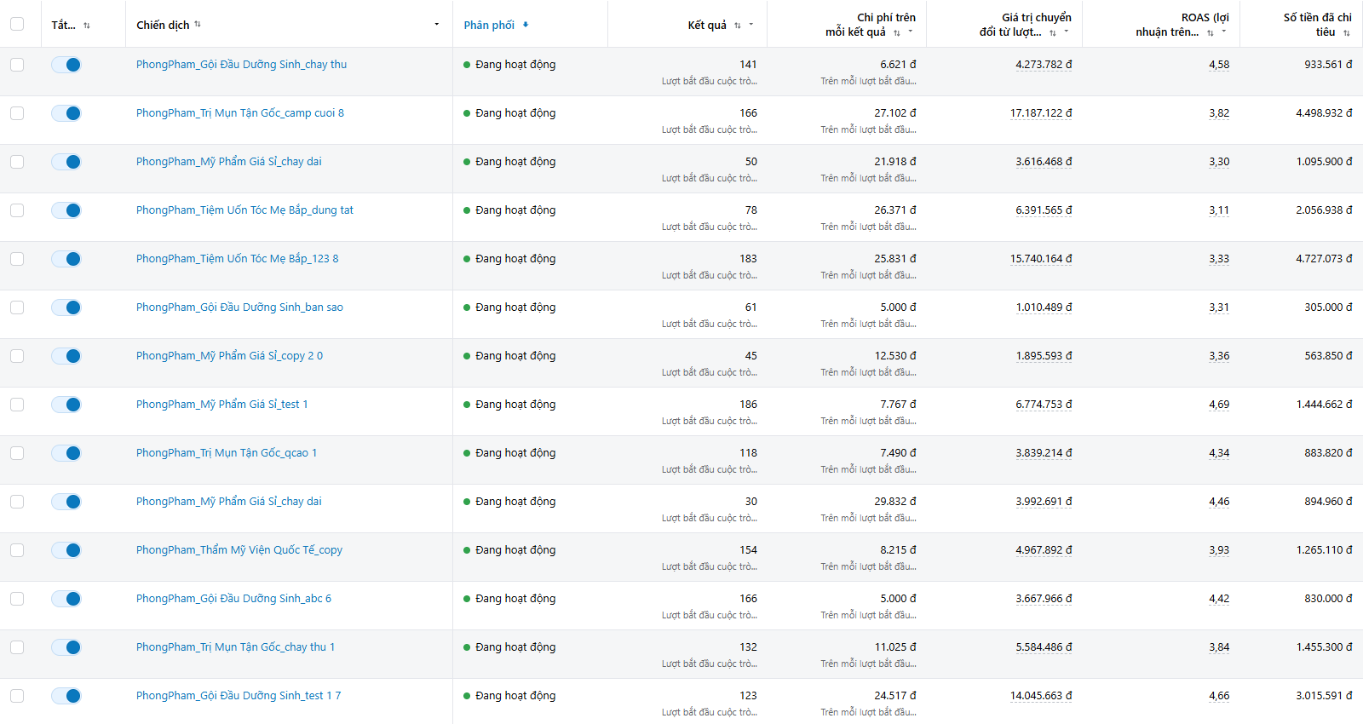The height and width of the screenshot is (724, 1363).
Task: Check box for Gội Đầu Dưỡng Sinh_chay thu row
Action: pos(17,65)
